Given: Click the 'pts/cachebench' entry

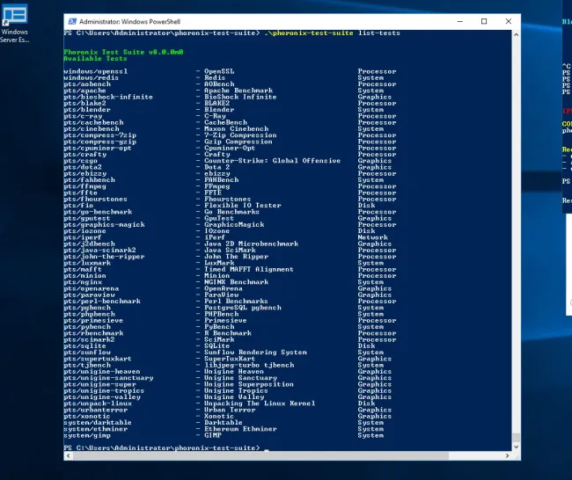Looking at the screenshot, I should 93,122.
